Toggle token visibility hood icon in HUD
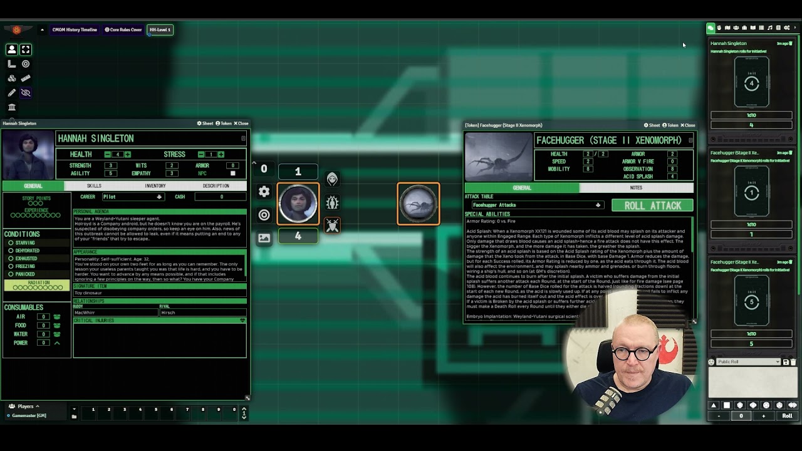The image size is (802, 451). click(x=333, y=179)
